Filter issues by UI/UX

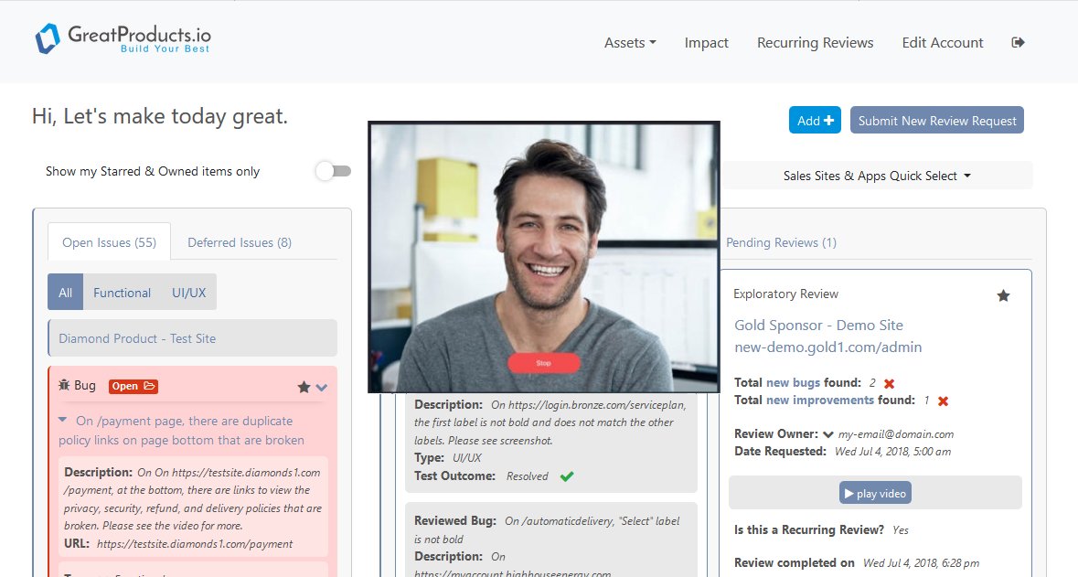(x=189, y=293)
